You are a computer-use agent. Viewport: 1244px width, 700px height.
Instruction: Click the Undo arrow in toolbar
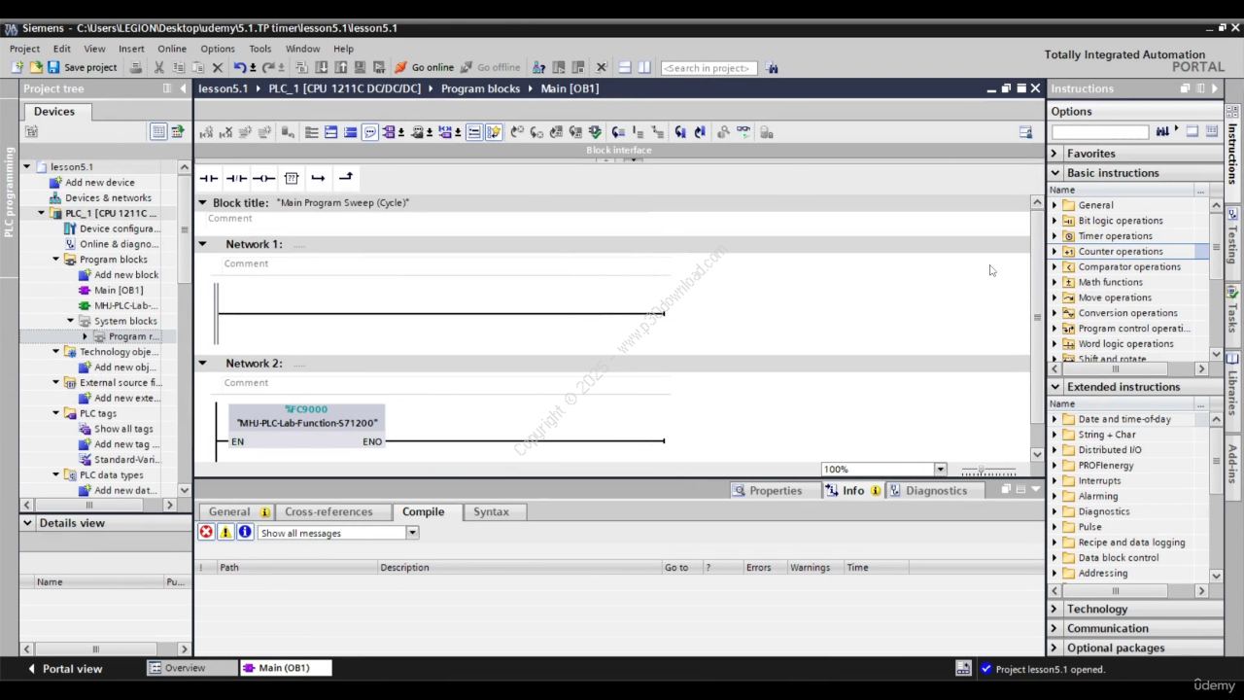[x=239, y=67]
